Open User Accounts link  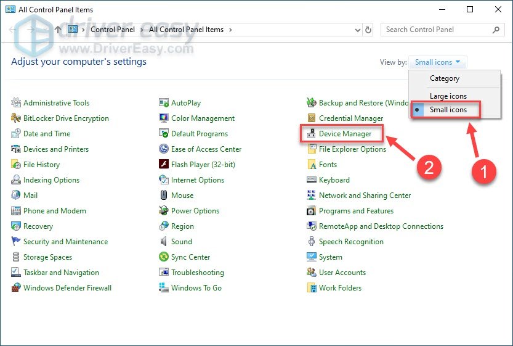(x=342, y=272)
